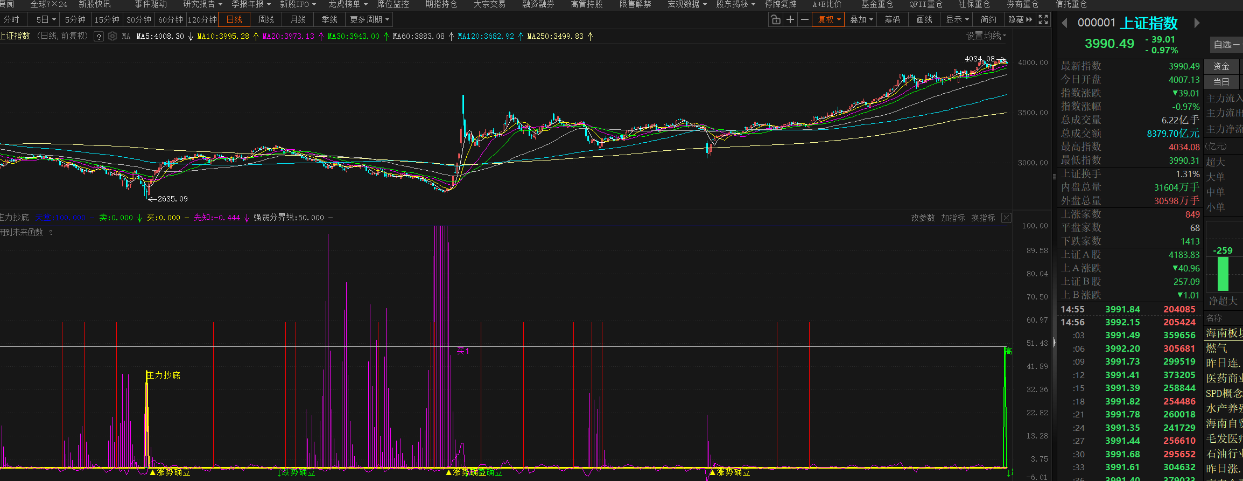
Task: Switch to 分时 intraday tab
Action: pos(12,20)
